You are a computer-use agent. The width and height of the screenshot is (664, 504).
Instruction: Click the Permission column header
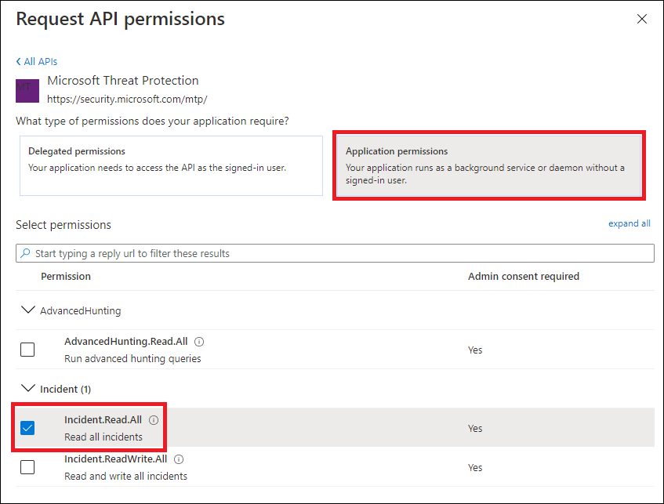[x=66, y=277]
